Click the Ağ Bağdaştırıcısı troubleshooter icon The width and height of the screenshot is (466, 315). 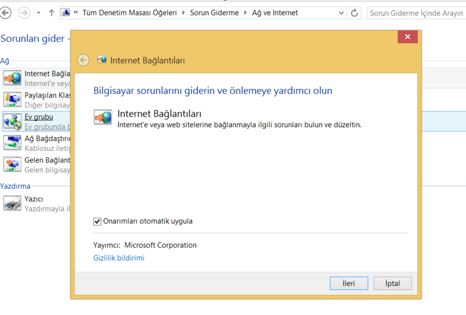(12, 143)
